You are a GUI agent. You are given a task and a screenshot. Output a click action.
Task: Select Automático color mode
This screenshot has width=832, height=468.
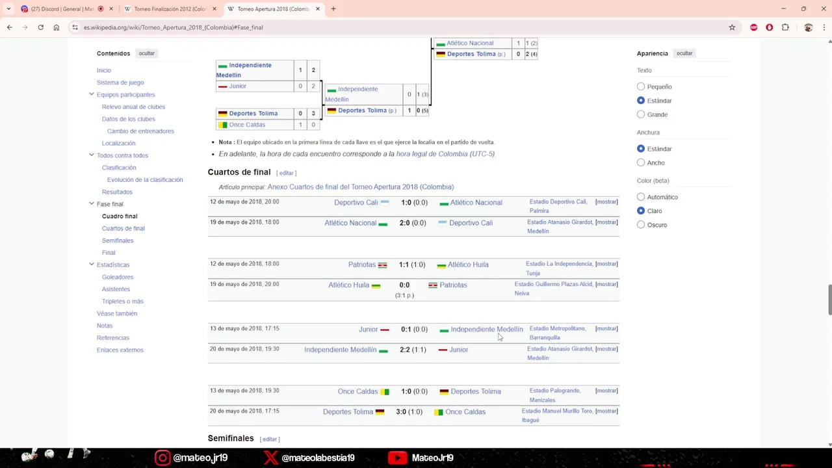pos(641,197)
